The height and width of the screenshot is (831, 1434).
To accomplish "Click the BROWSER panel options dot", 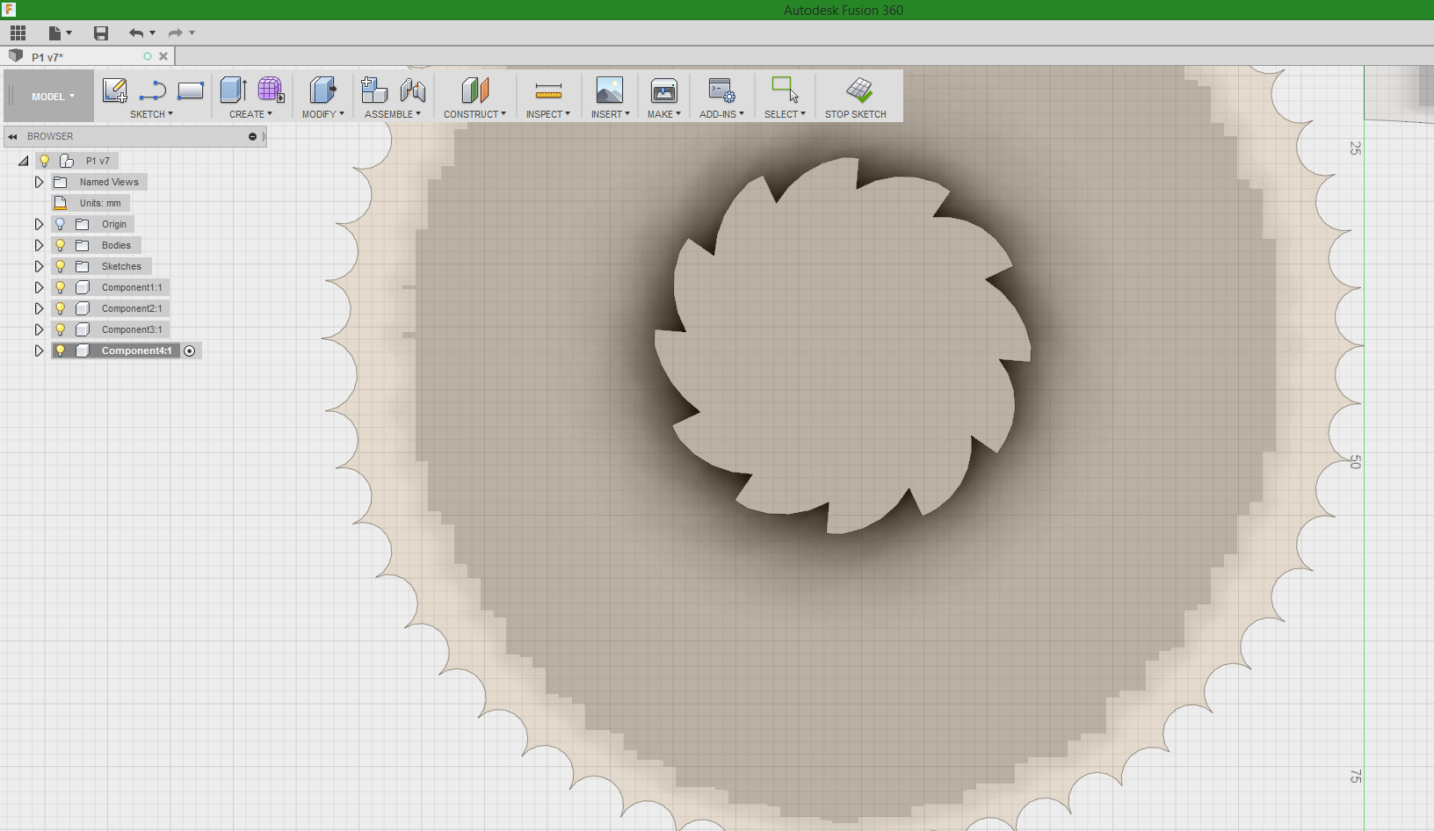I will click(252, 136).
